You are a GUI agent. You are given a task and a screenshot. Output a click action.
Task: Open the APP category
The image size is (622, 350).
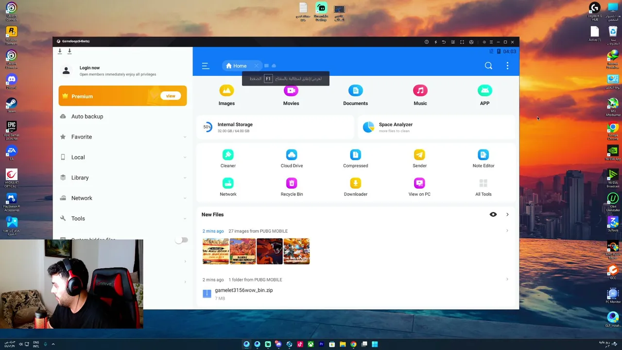click(484, 95)
